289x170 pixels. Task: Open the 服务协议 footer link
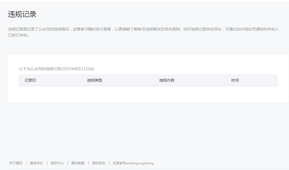[36, 163]
